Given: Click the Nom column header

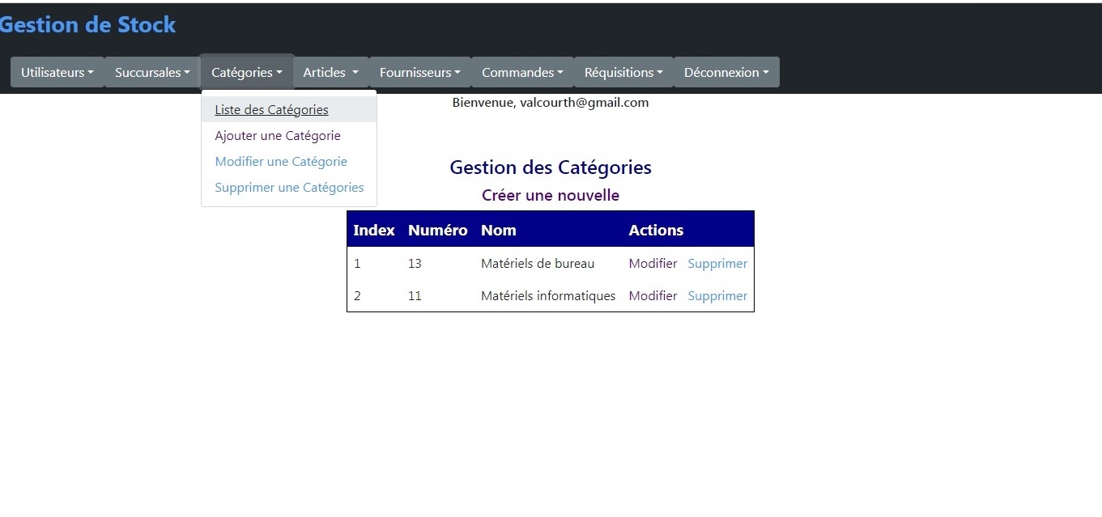Looking at the screenshot, I should coord(499,230).
